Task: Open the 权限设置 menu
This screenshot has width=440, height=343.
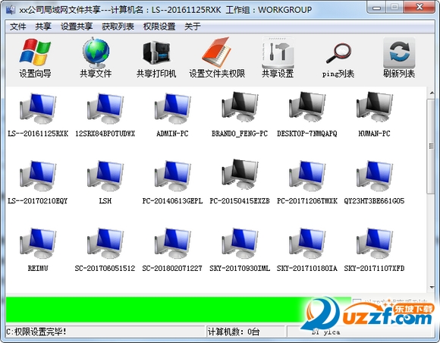Action: [159, 27]
